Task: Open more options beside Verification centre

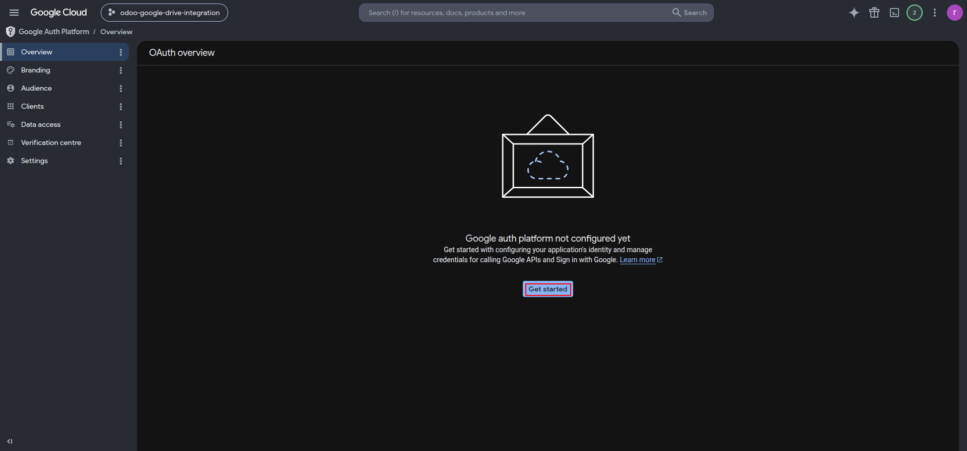Action: 121,142
